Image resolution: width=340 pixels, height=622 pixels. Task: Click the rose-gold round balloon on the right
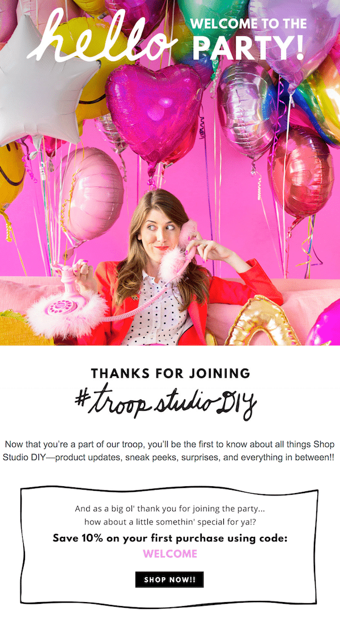[x=301, y=174]
